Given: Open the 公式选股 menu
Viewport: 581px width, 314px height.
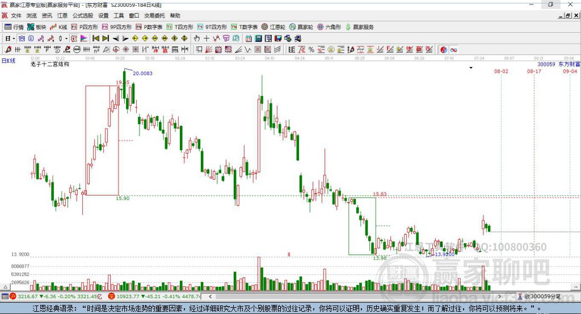Looking at the screenshot, I should click(x=83, y=15).
